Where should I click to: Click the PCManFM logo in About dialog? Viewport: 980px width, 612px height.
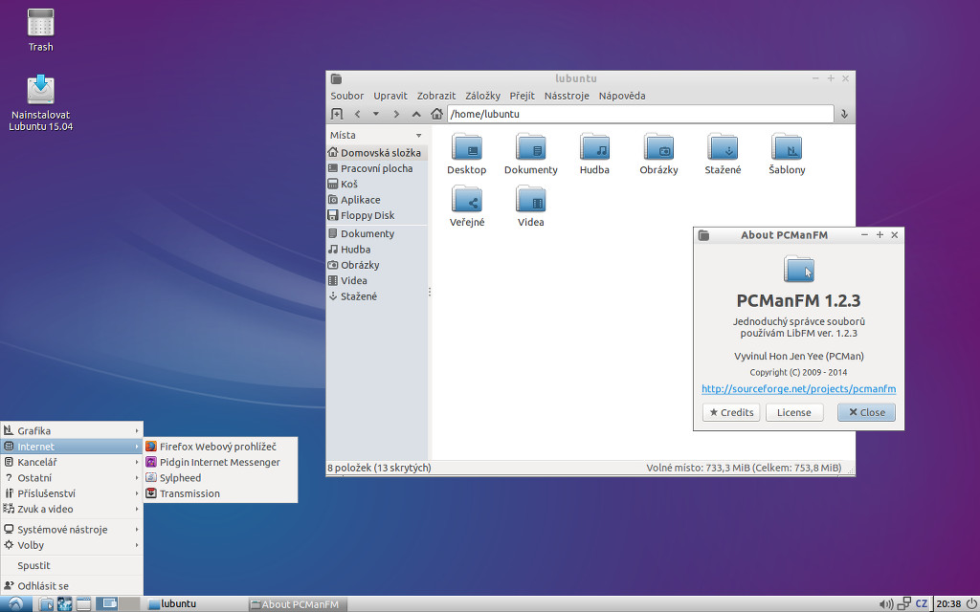(799, 269)
